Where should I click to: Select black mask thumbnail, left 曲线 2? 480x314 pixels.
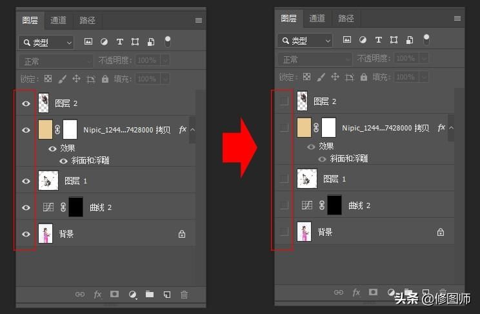pos(76,207)
